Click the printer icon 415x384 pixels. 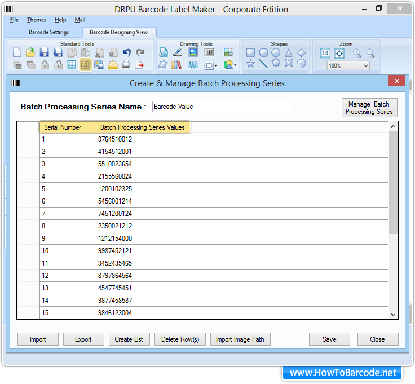[126, 65]
